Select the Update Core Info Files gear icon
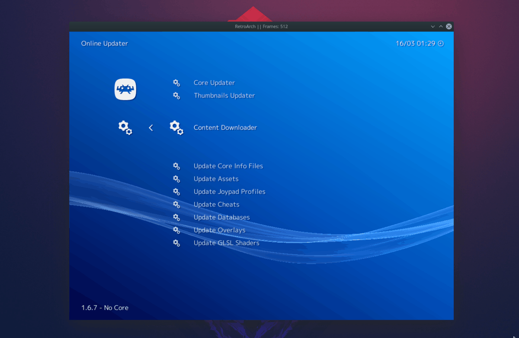 [x=176, y=166]
